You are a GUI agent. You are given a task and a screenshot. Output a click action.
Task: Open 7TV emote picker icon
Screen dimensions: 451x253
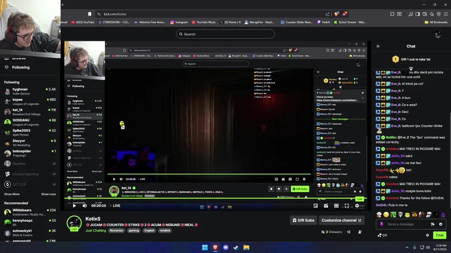(433, 224)
